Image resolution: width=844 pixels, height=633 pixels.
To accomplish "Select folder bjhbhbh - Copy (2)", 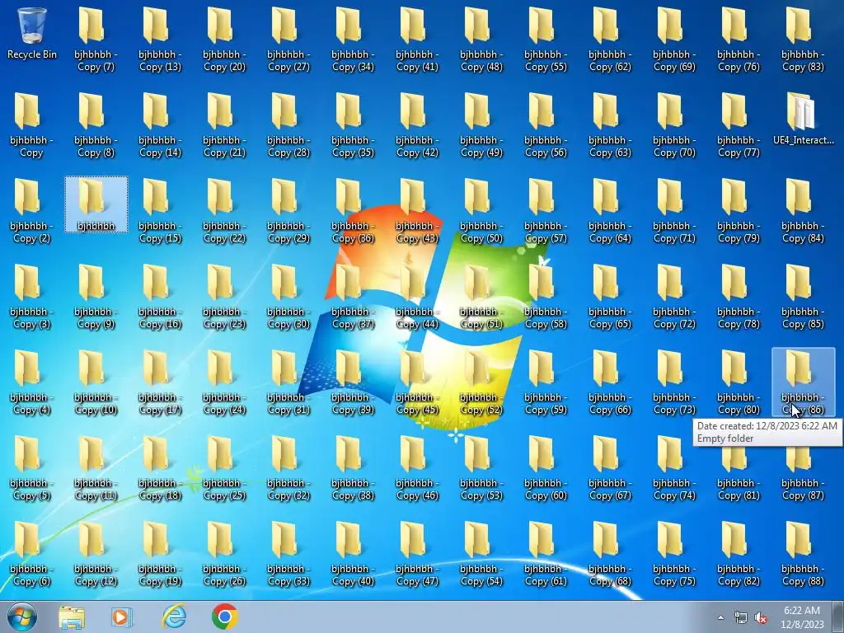I will tap(31, 210).
